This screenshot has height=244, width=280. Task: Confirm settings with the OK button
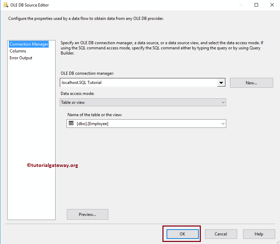pos(182,234)
